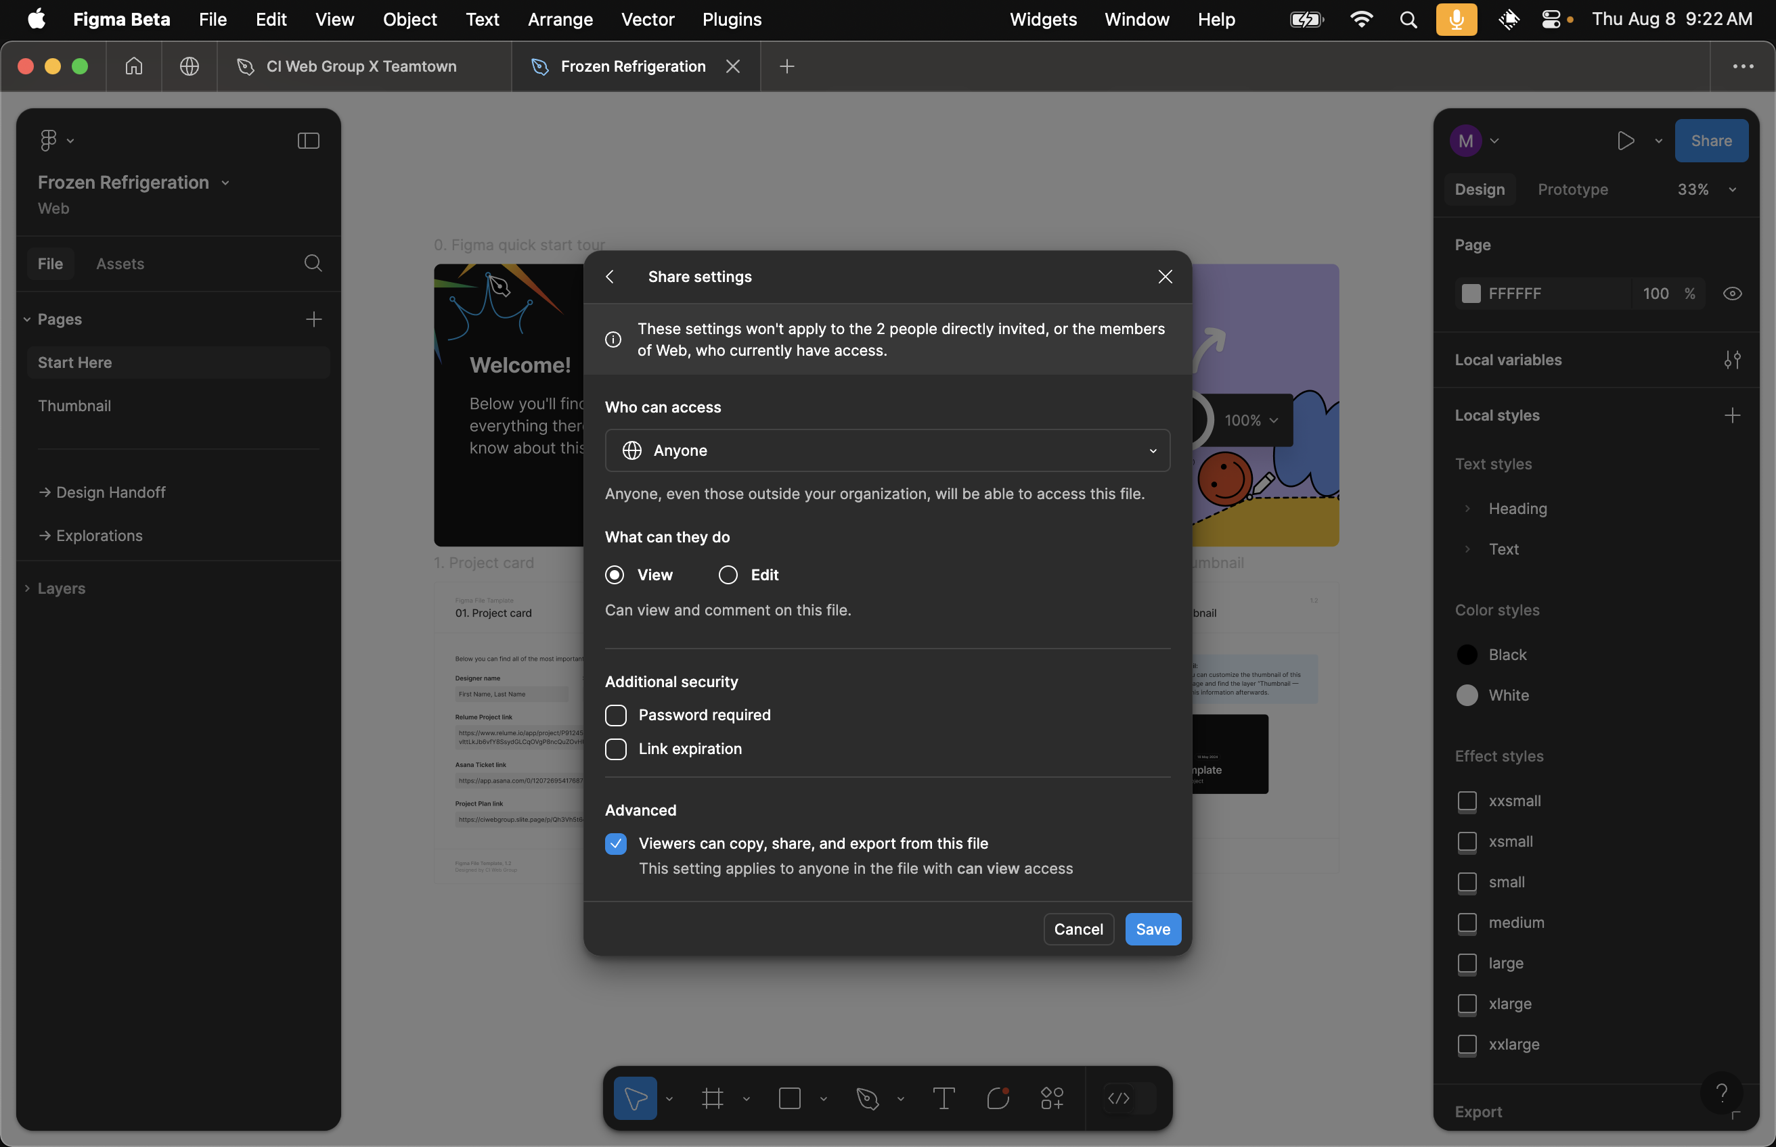Click the search icon in File panel

313,263
